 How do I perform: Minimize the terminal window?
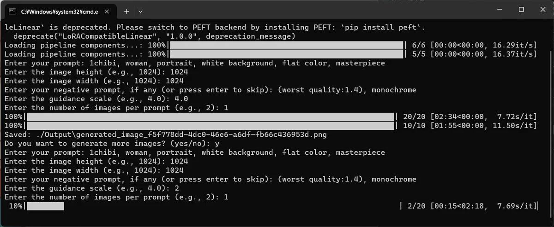(500, 10)
